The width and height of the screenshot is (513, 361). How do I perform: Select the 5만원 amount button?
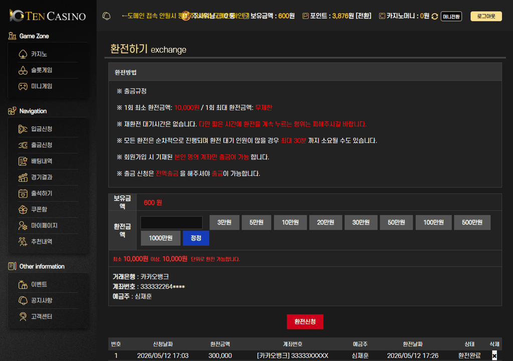tap(256, 223)
